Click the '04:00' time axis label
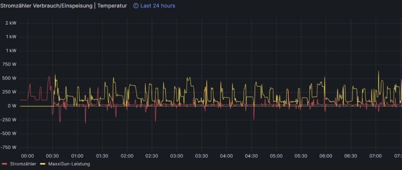Image resolution: width=402 pixels, height=170 pixels. coord(227,156)
